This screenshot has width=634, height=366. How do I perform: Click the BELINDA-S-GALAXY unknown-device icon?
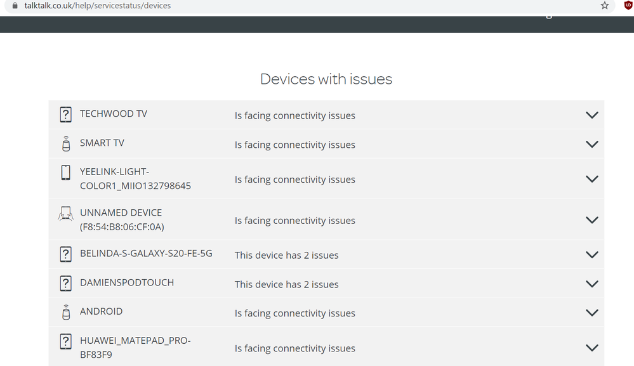pyautogui.click(x=65, y=254)
